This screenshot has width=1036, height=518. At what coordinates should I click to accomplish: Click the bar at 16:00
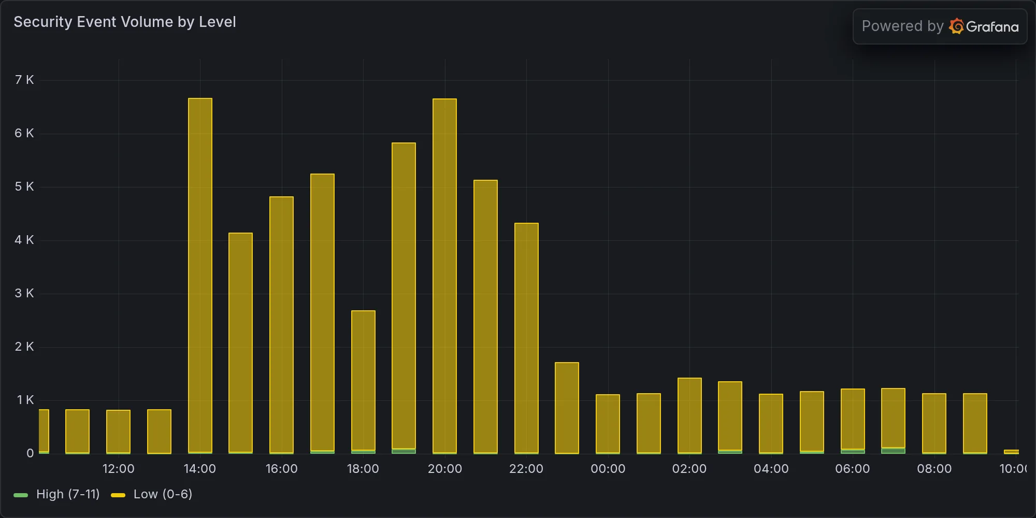point(281,325)
